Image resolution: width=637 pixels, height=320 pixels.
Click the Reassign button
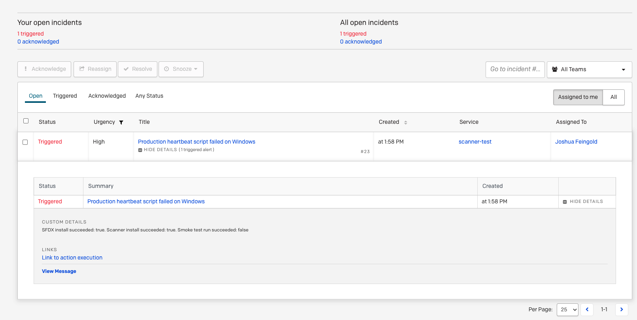click(95, 69)
